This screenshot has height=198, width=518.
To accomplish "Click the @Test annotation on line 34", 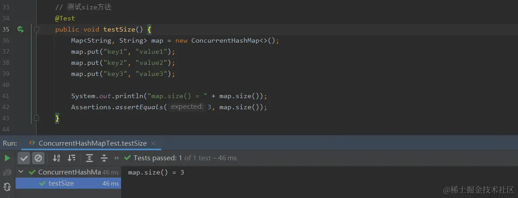I will tap(65, 19).
